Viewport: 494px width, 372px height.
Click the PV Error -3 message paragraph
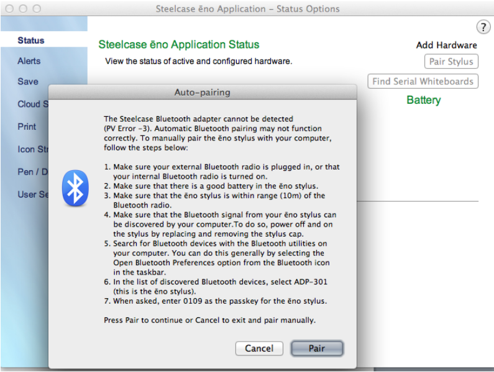coord(217,134)
